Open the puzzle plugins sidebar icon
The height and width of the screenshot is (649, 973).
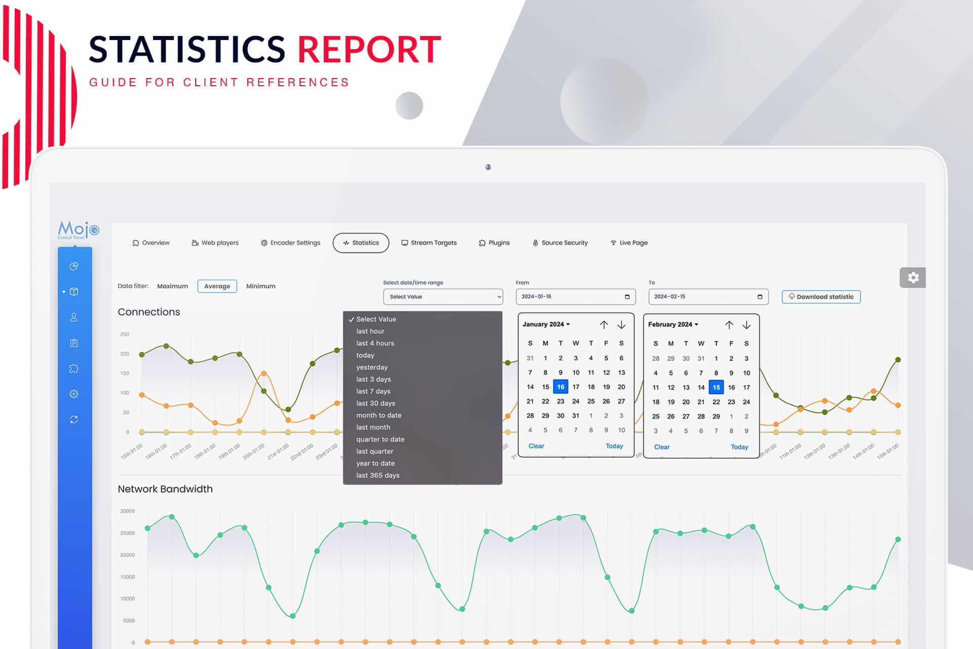(x=74, y=369)
